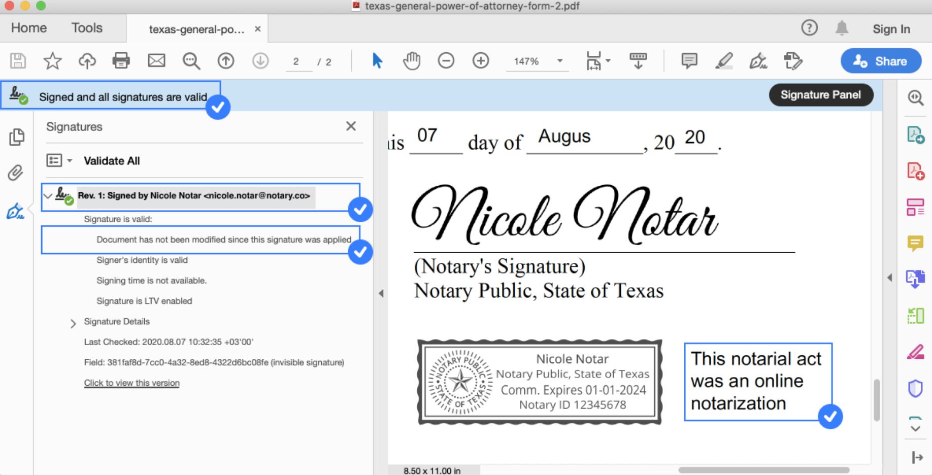
Task: Open the Attachments panel via paperclip icon
Action: click(x=16, y=173)
